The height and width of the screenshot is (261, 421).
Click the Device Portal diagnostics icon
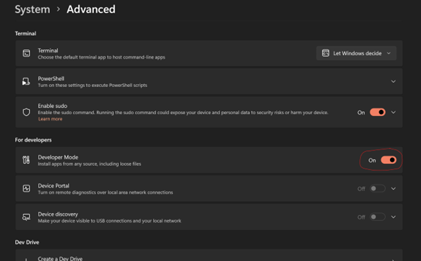26,189
